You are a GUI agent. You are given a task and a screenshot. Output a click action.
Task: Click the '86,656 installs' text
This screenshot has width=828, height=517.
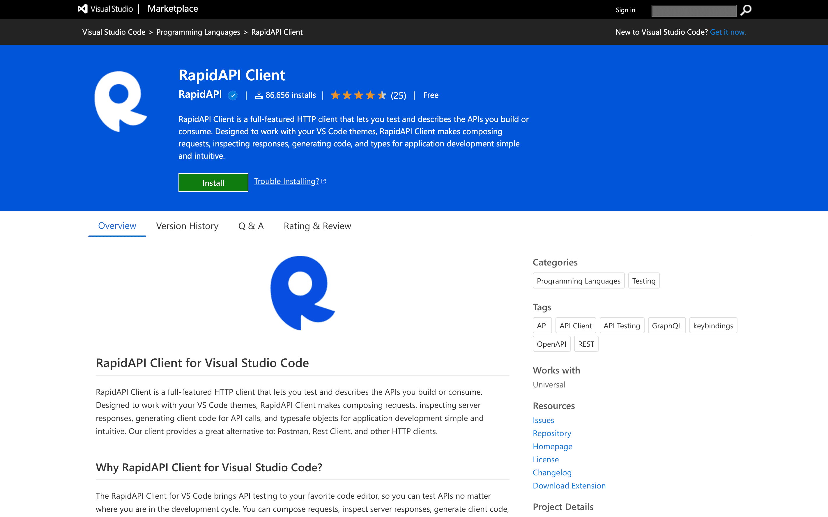(291, 95)
